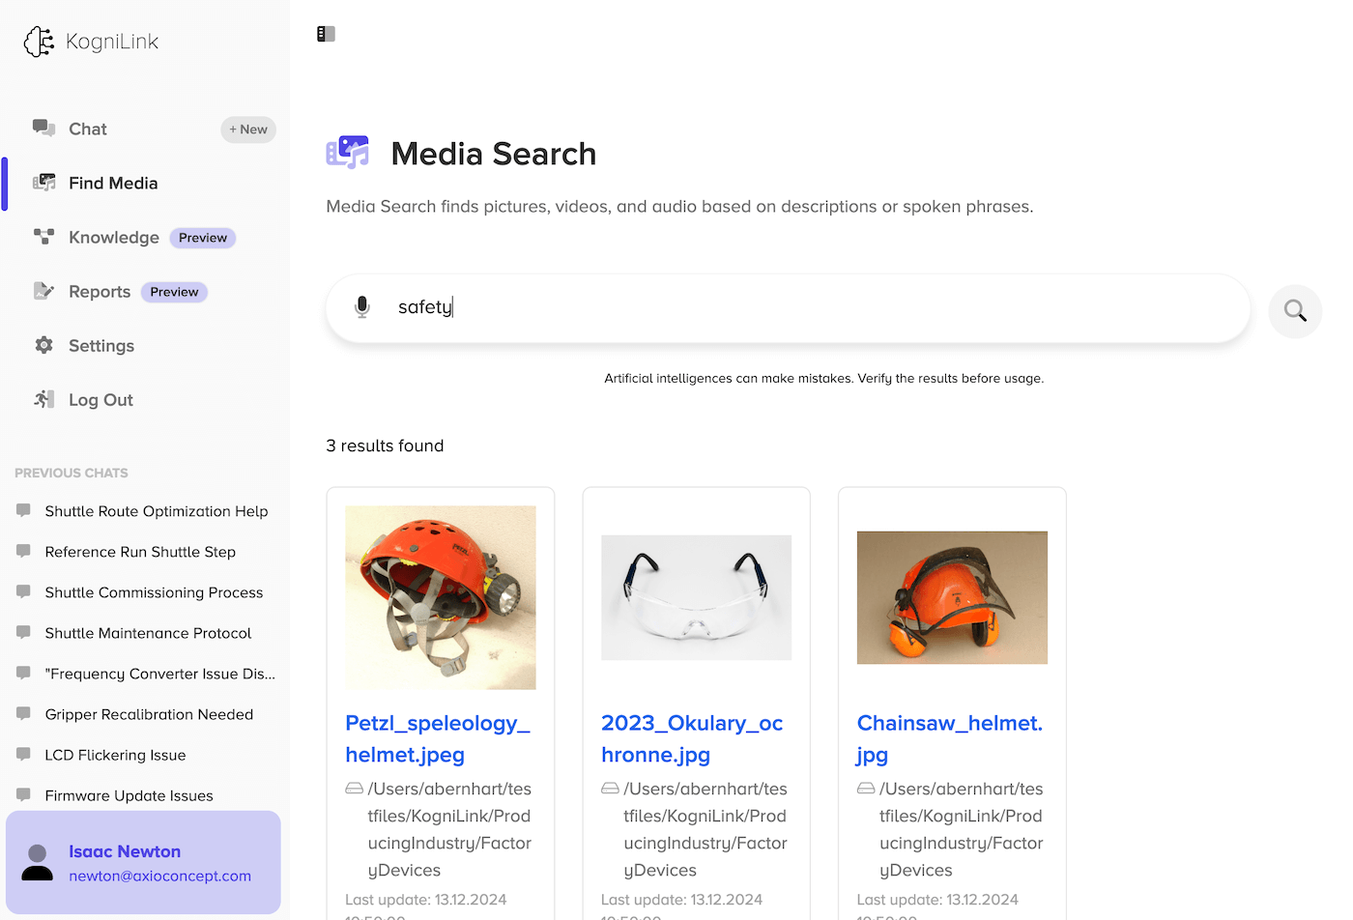Click the Media Search header icon
The image size is (1353, 920).
point(348,153)
